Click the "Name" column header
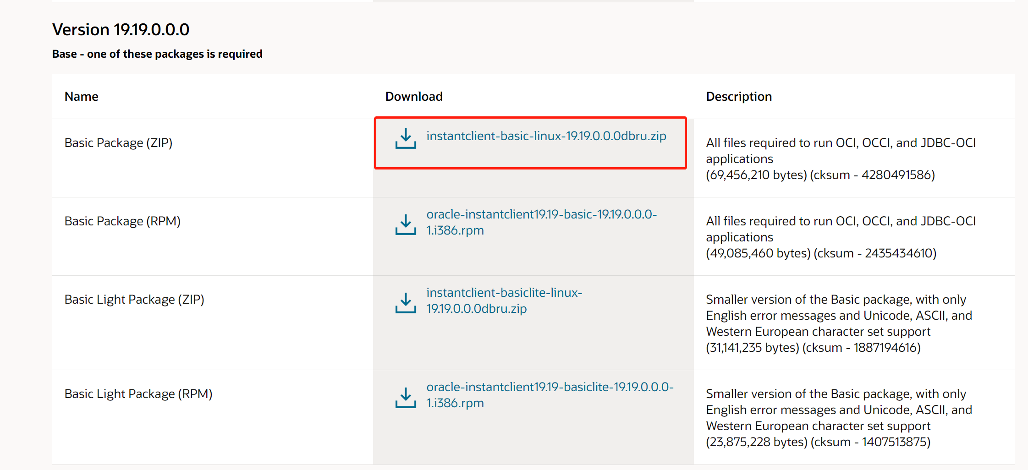1028x470 pixels. pos(82,97)
